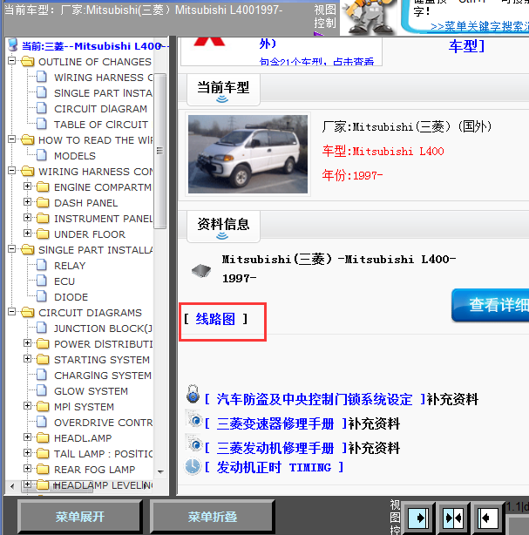Open the TABLE OF CIRCUIT page

point(101,125)
